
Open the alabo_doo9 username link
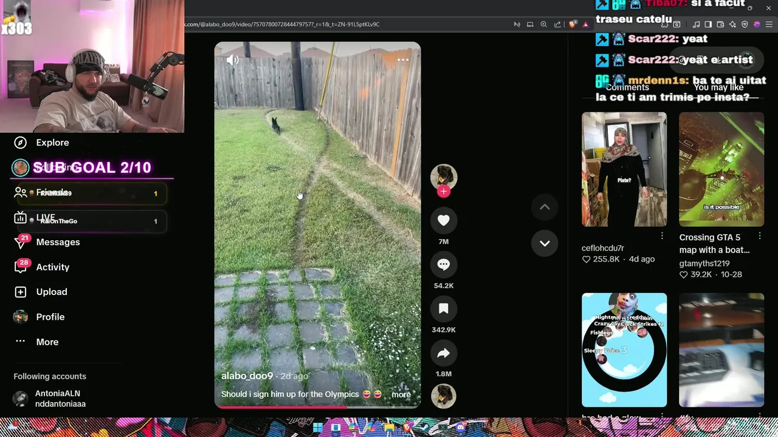(x=247, y=376)
